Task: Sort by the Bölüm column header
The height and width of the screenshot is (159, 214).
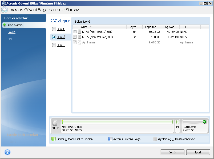Action: coord(102,27)
